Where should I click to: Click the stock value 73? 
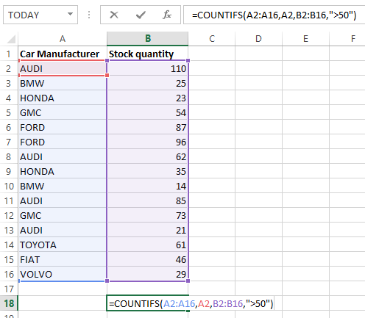pyautogui.click(x=148, y=215)
